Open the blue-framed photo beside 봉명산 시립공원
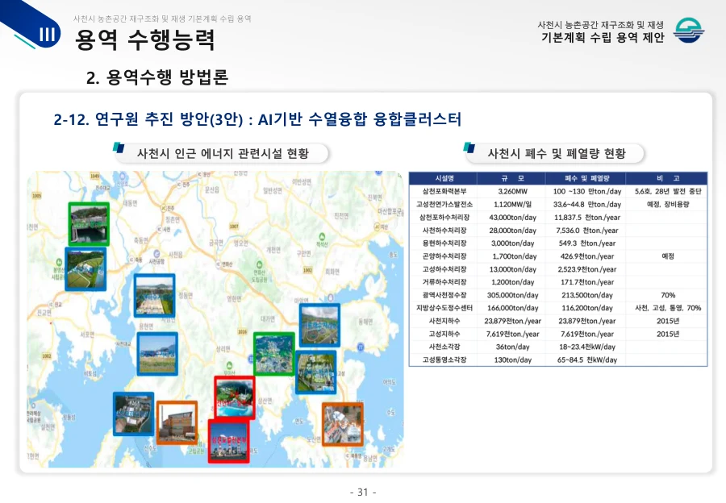The width and height of the screenshot is (726, 503). [x=86, y=269]
